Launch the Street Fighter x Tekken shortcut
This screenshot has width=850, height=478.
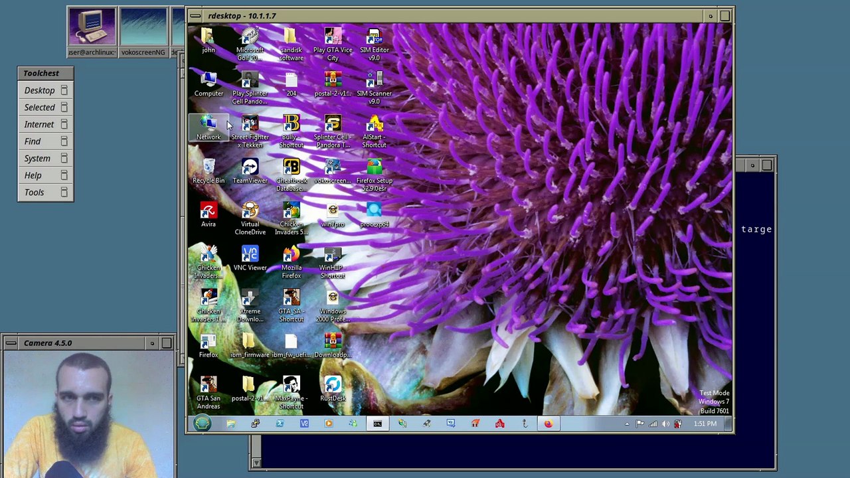[250, 131]
